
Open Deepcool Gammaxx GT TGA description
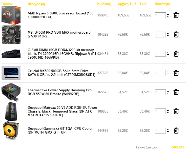coord(60,131)
